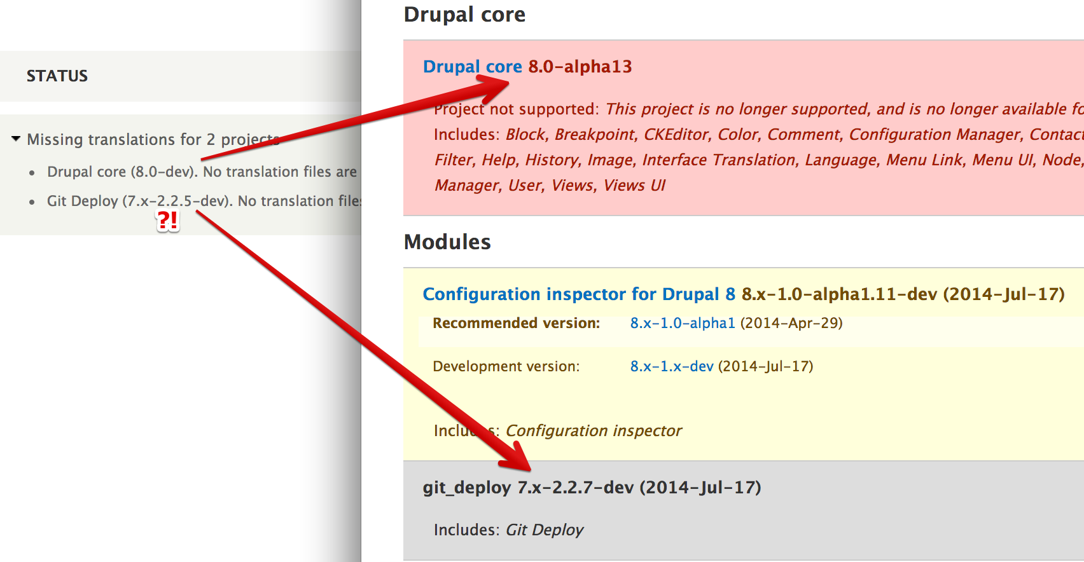The height and width of the screenshot is (562, 1084).
Task: Click the black 'Drupal core' section heading
Action: (x=464, y=15)
